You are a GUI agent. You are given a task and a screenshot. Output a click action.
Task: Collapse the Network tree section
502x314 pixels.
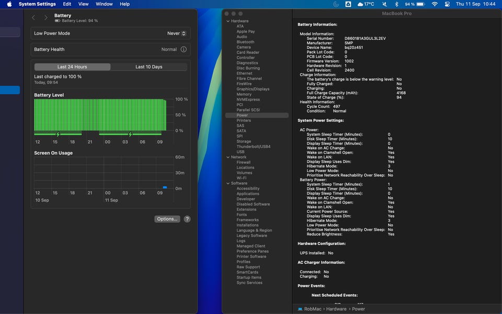(x=227, y=157)
